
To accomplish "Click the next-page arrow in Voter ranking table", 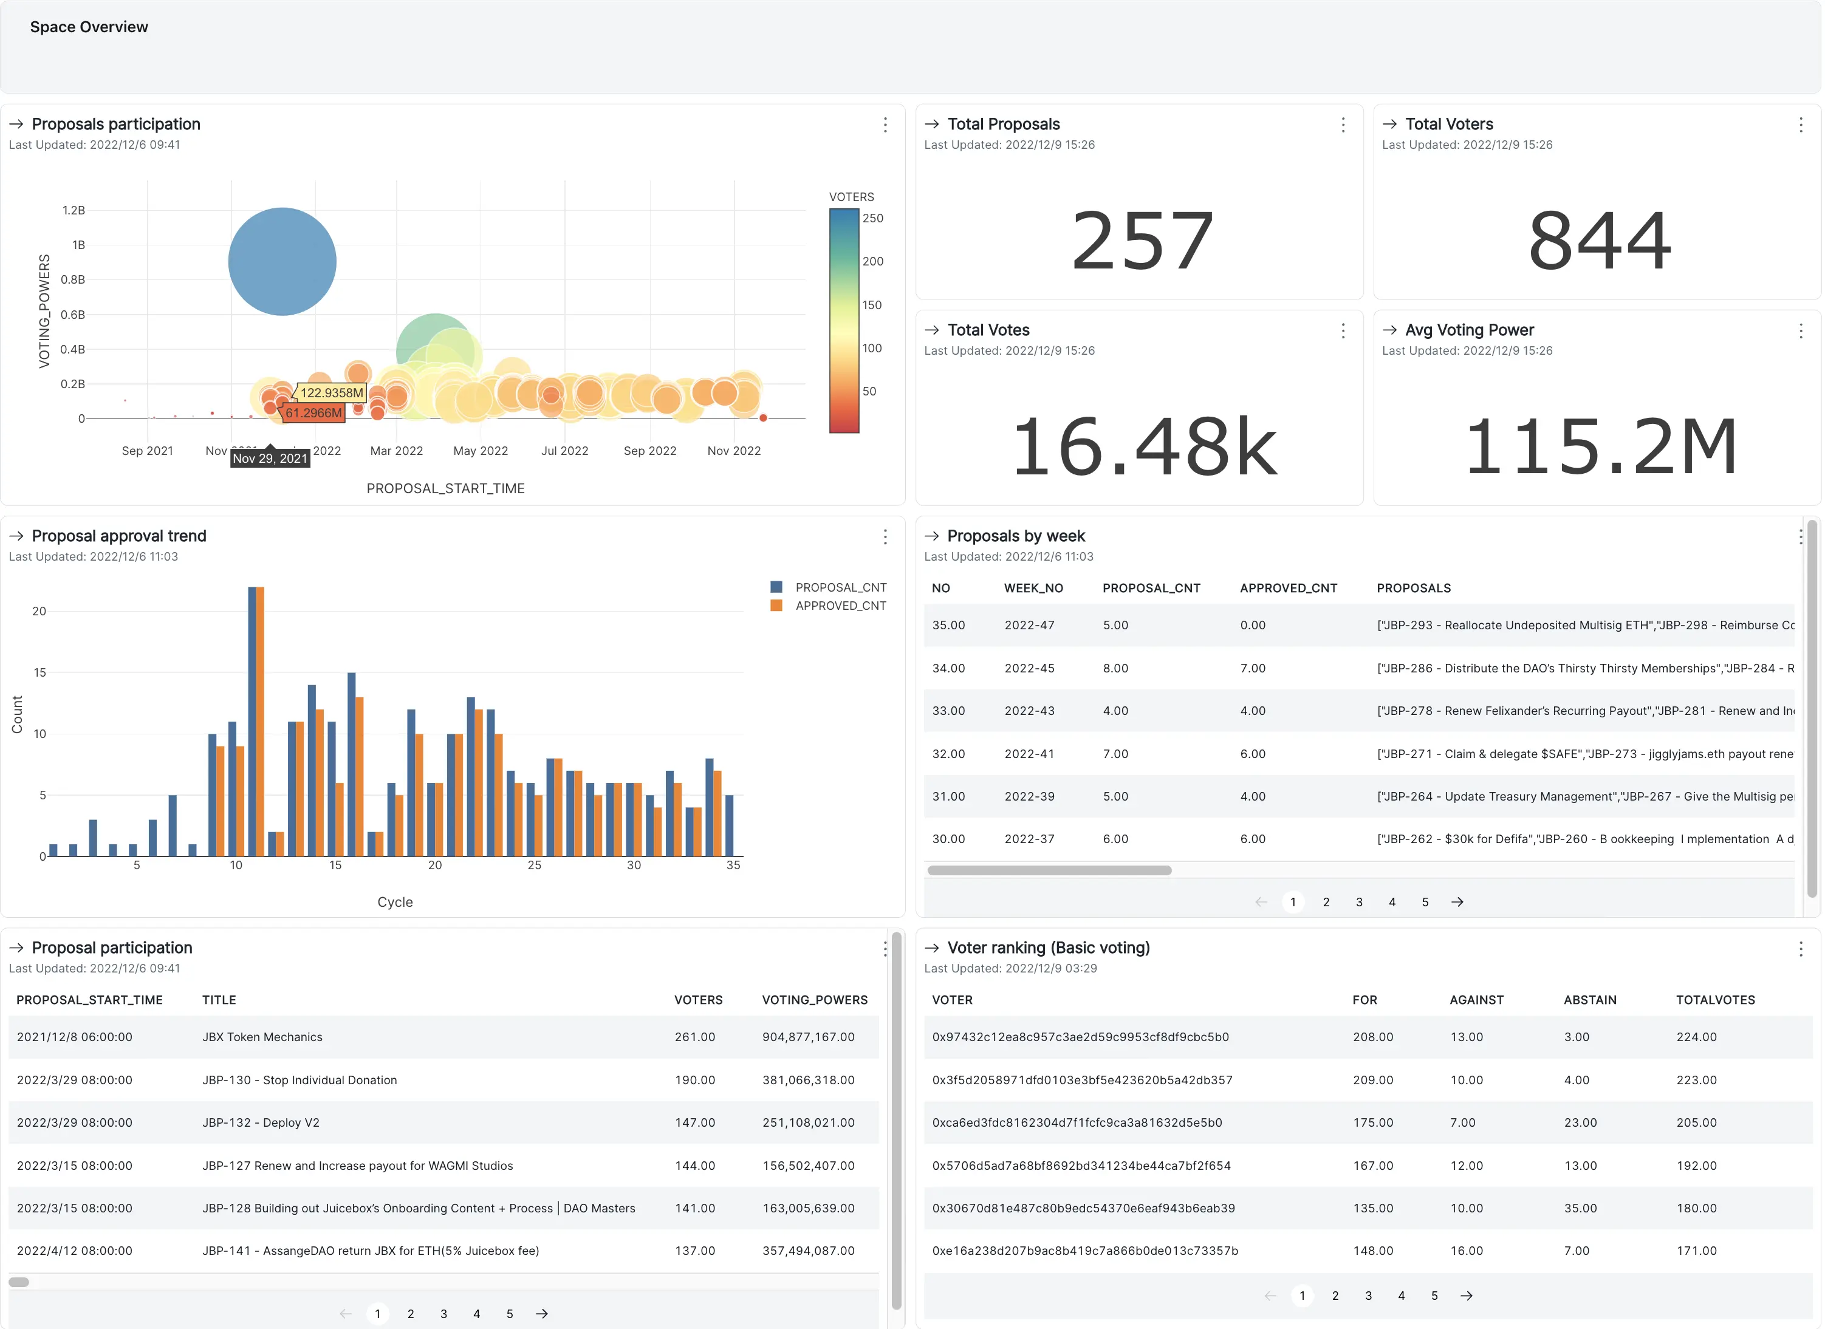I will pyautogui.click(x=1468, y=1296).
